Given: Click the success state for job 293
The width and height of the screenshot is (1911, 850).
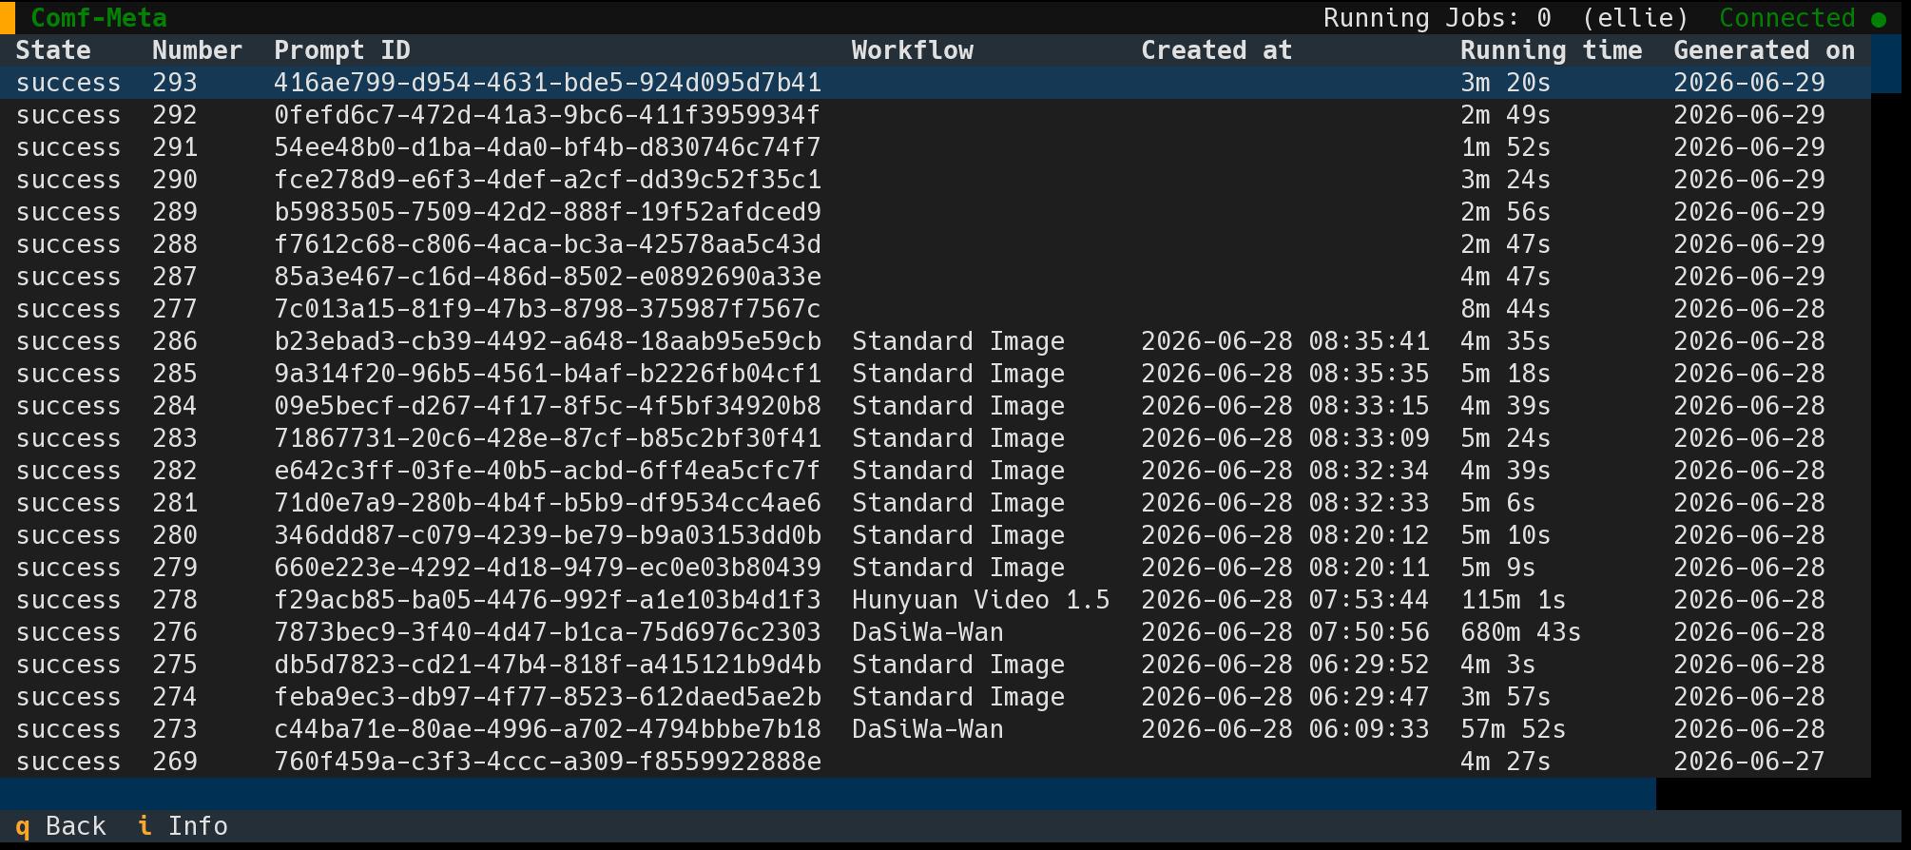Looking at the screenshot, I should click(x=68, y=83).
